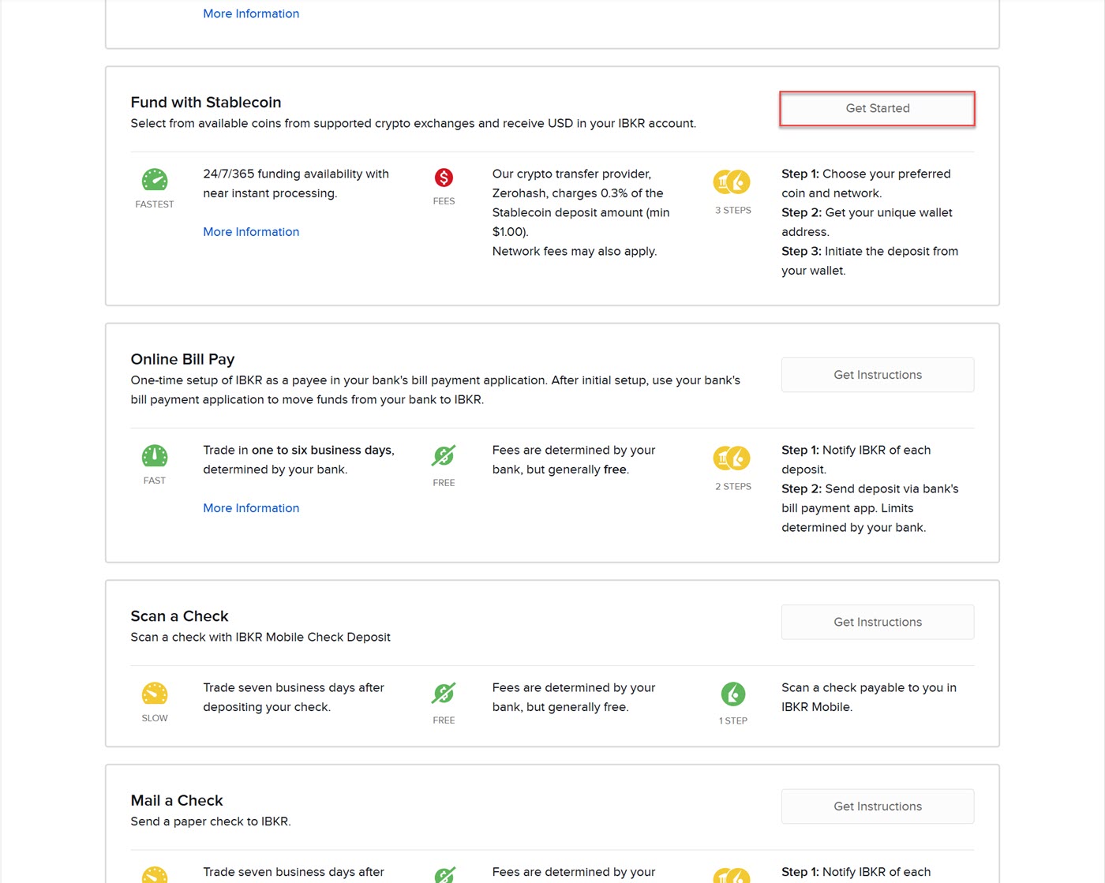Click the yellow SLOW gauge icon
Screen dimensions: 1105x883
click(x=155, y=694)
